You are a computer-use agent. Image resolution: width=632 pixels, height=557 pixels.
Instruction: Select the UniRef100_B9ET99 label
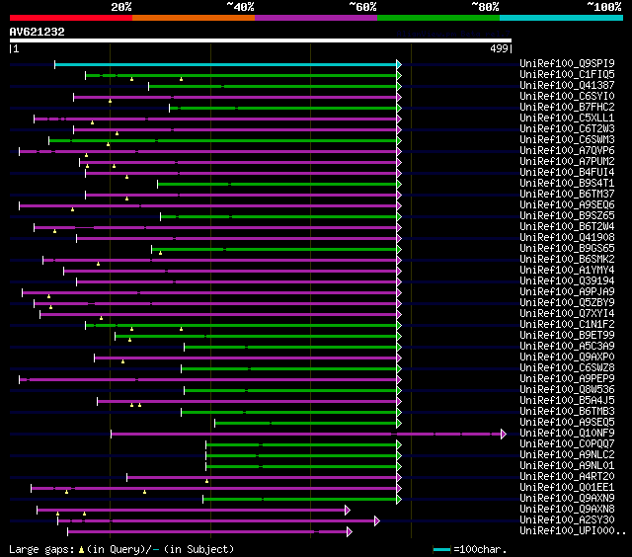[567, 336]
